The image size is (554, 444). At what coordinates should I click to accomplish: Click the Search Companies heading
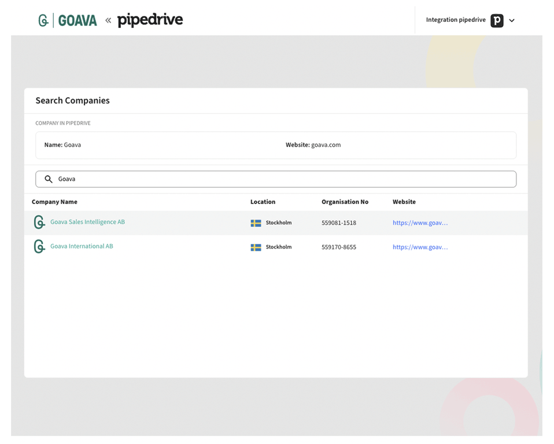[72, 101]
